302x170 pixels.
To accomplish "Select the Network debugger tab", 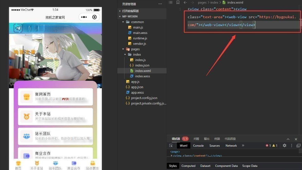I will click(x=231, y=145).
